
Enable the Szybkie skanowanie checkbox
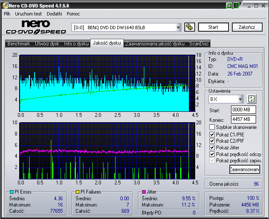pyautogui.click(x=212, y=127)
